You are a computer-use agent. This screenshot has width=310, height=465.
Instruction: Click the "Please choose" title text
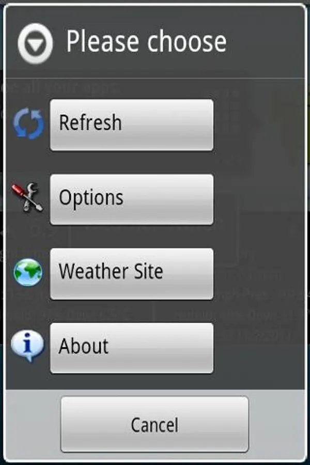[x=146, y=41]
